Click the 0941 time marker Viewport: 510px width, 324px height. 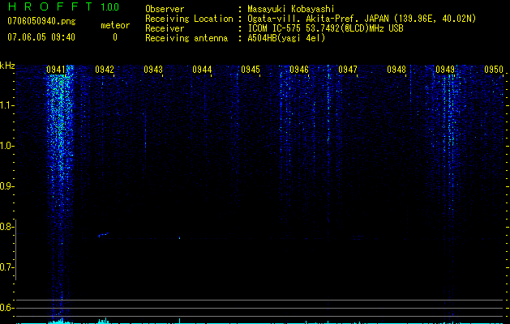(56, 70)
